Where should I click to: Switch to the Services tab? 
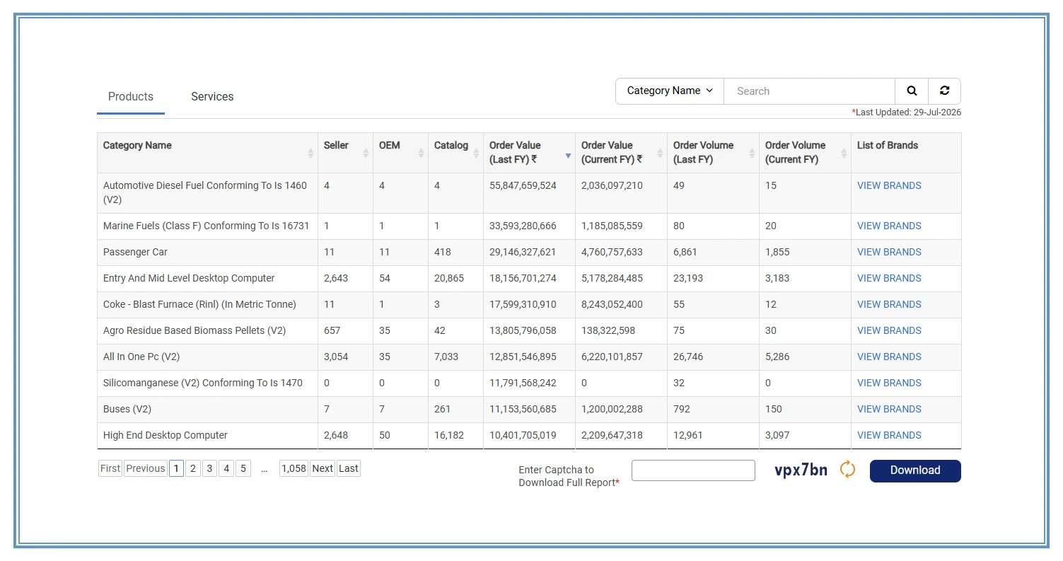click(212, 97)
